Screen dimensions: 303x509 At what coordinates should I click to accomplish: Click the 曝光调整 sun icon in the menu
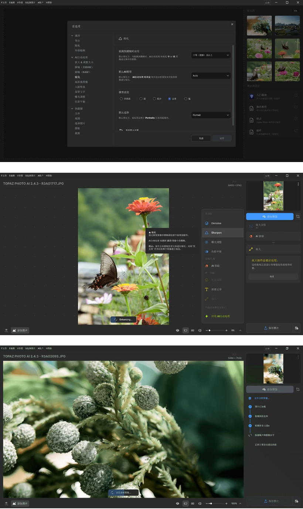(x=207, y=242)
